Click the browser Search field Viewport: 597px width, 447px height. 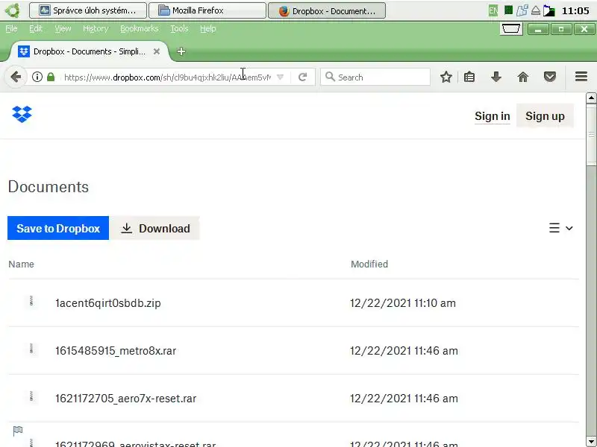click(x=375, y=77)
